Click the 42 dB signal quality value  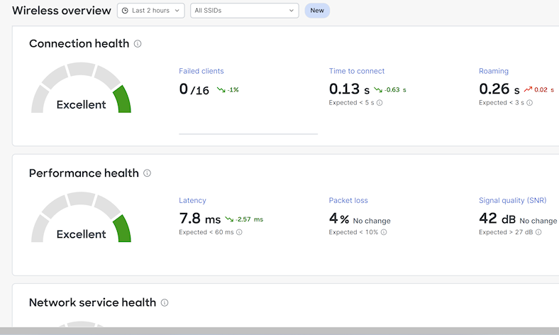click(x=497, y=219)
